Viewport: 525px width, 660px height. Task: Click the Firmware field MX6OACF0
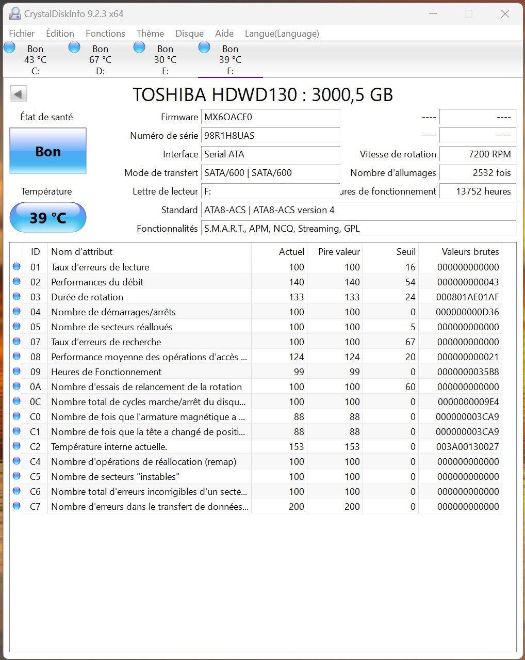pos(270,117)
